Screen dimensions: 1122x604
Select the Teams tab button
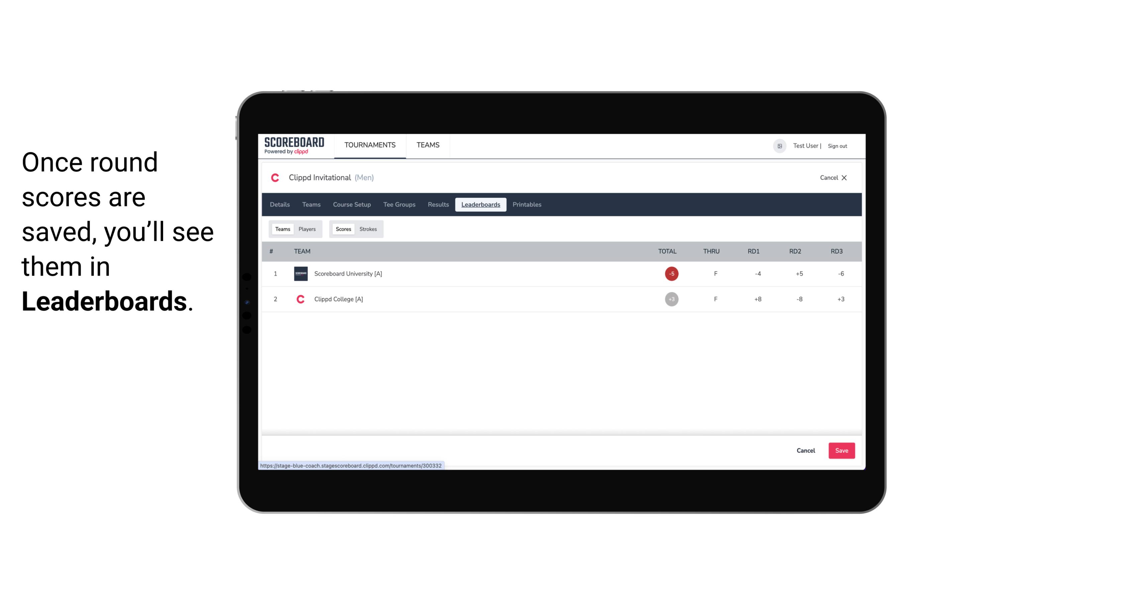[x=281, y=228]
